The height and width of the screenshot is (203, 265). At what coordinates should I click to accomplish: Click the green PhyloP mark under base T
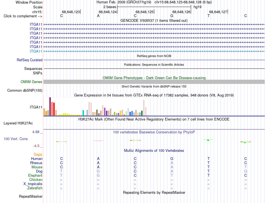(208, 140)
